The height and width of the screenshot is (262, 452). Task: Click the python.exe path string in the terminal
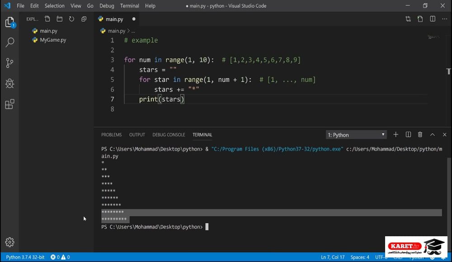tap(278, 149)
